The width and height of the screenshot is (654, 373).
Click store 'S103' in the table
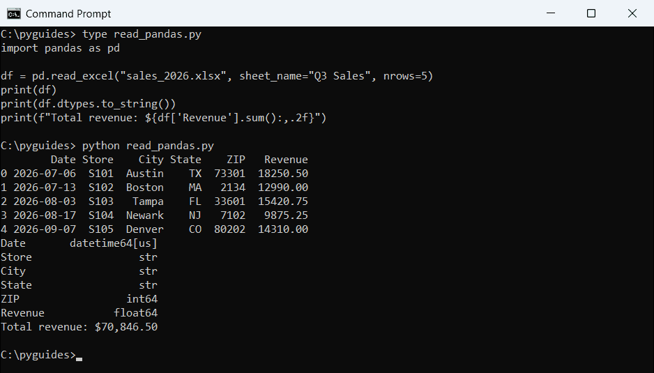click(x=101, y=201)
